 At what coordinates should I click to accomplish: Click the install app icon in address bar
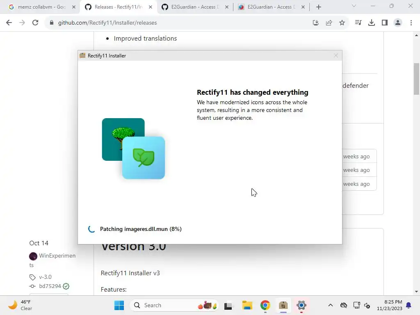tap(316, 23)
